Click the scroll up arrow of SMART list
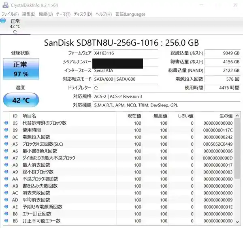 (x=237, y=115)
